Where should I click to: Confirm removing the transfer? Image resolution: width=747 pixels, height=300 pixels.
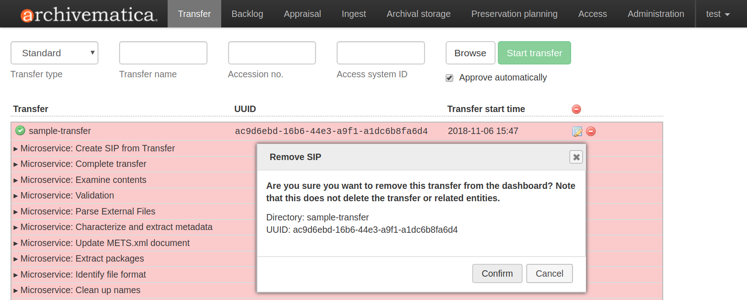497,273
